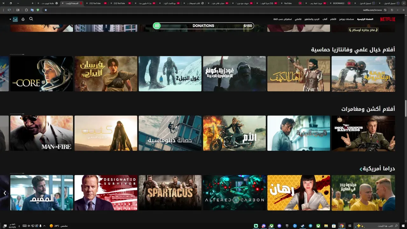407x229 pixels.
Task: Click the netflix.com/browse address bar
Action: pyautogui.click(x=372, y=10)
